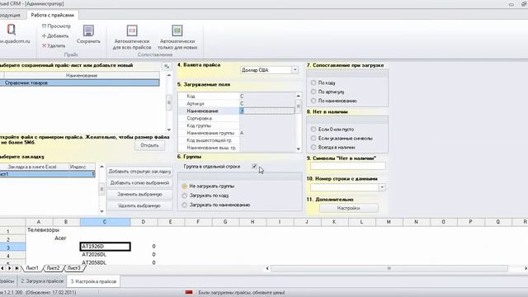Choose matching По артикулу
528x297 pixels.
click(x=313, y=92)
